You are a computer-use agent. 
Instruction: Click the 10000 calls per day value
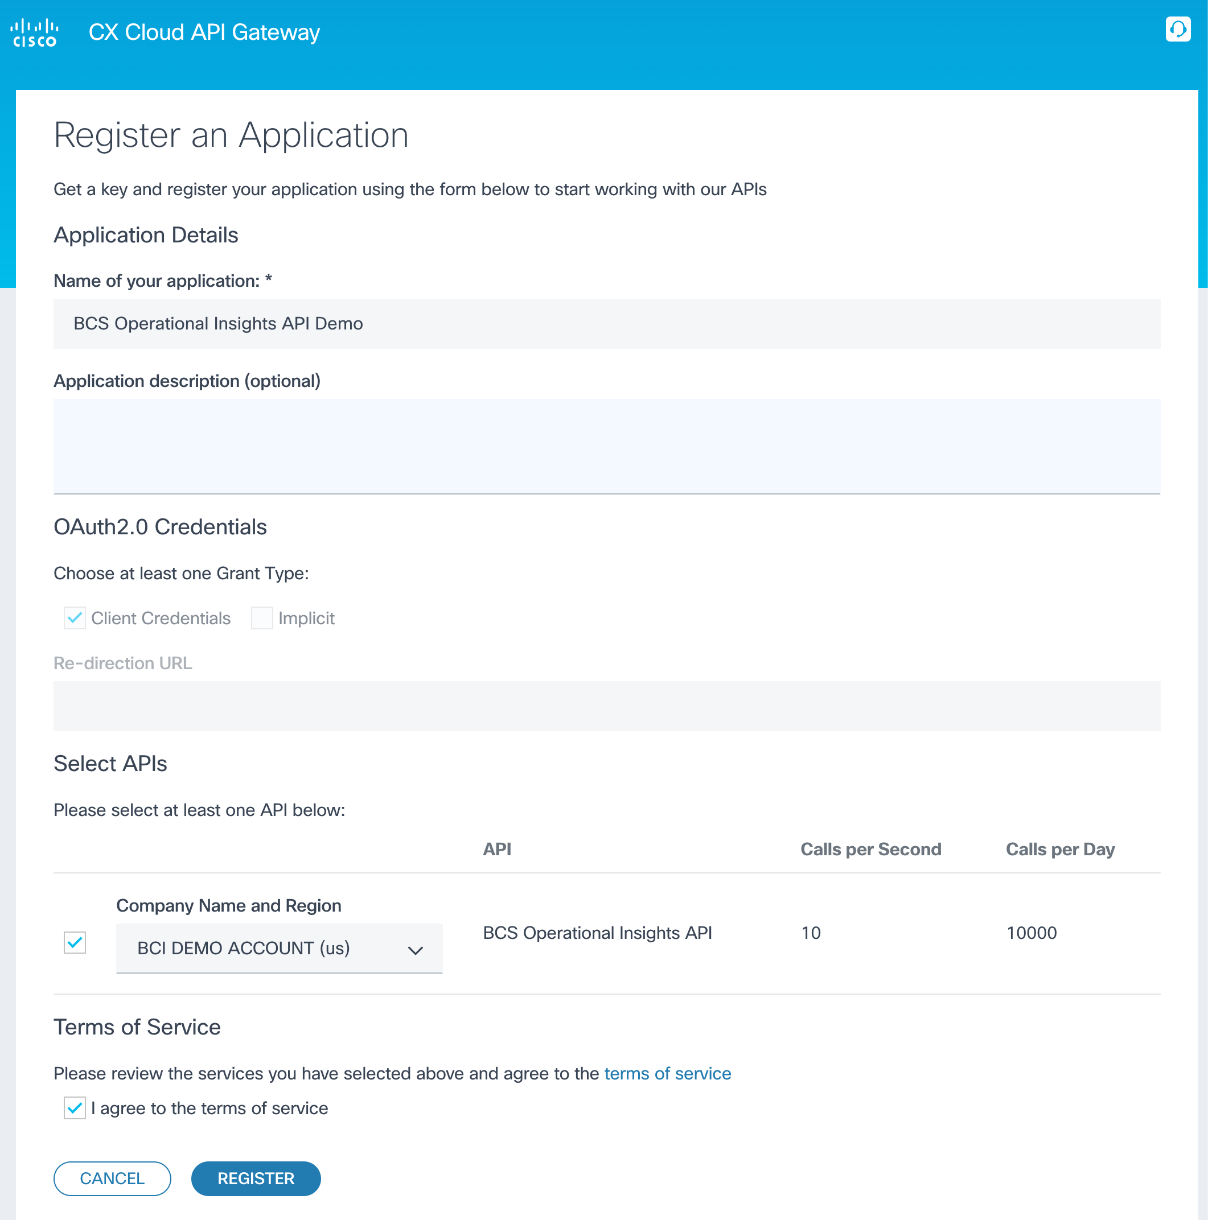click(x=1031, y=933)
